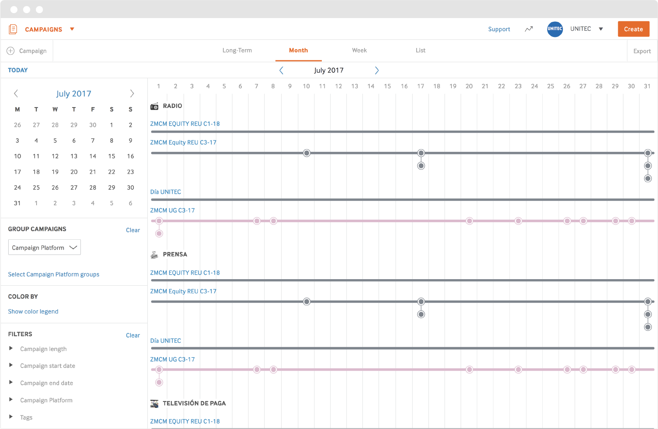The width and height of the screenshot is (658, 429).
Task: Open the CAMPAIGNS dropdown arrow
Action: click(x=72, y=29)
